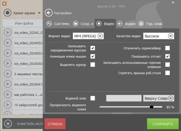
Task: Select the 10 нейросетей ур row name
Action: point(28,105)
